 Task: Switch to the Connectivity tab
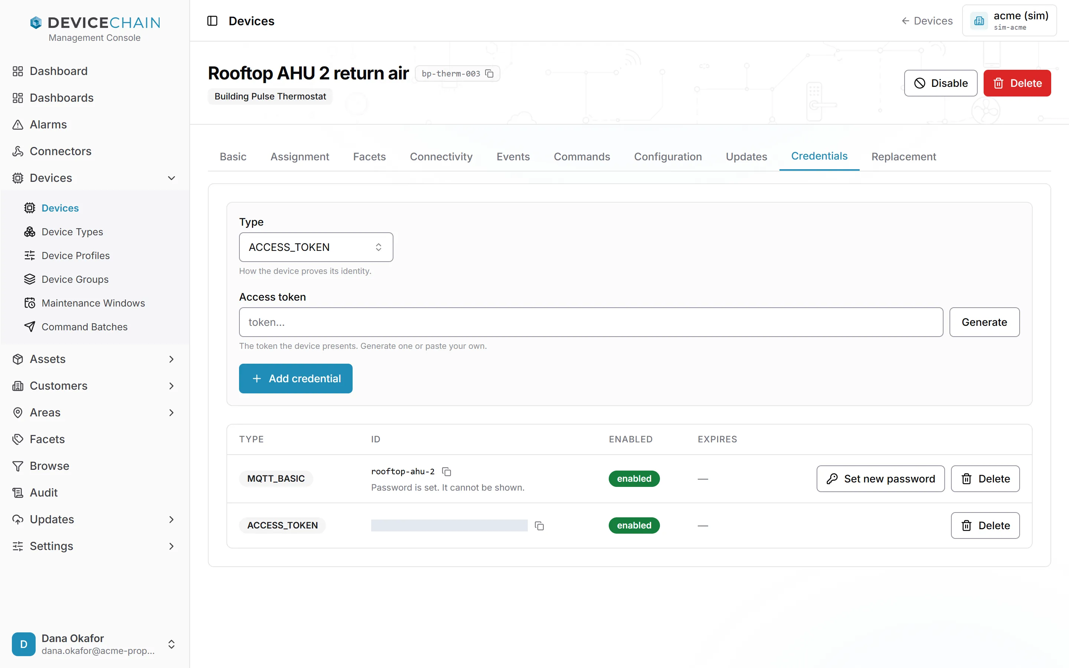[441, 156]
